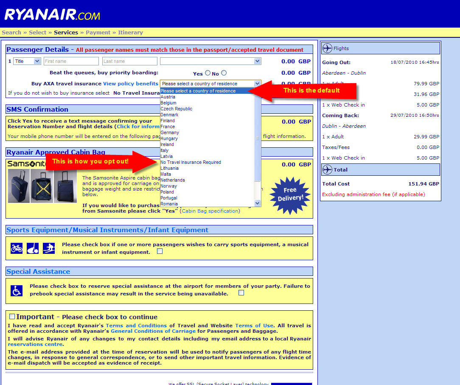The image size is (460, 385).
Task: Click the airplane icon beside Total
Action: (x=327, y=170)
